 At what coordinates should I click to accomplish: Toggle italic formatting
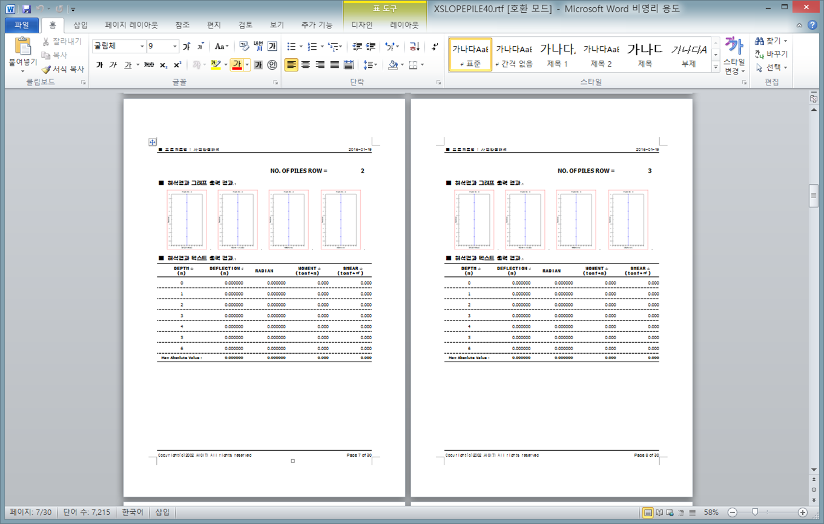(113, 65)
